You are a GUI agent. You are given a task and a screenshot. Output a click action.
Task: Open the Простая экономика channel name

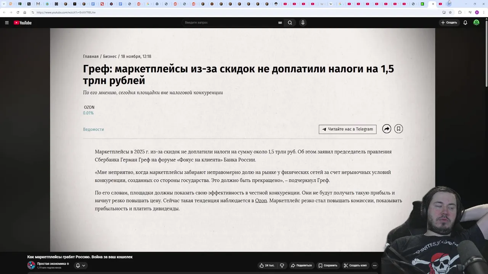click(51, 264)
